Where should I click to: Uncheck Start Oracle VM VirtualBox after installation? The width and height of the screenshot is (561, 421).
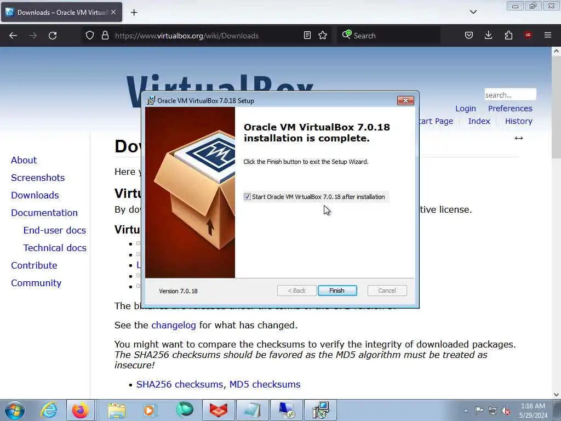pyautogui.click(x=247, y=197)
